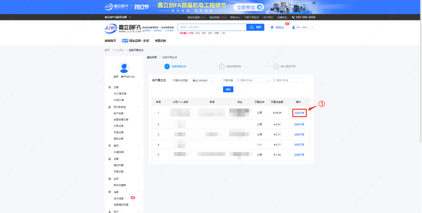Viewport: 422px width, 213px height.
Task: Click the end date field 2022-10-24
Action: click(x=287, y=80)
